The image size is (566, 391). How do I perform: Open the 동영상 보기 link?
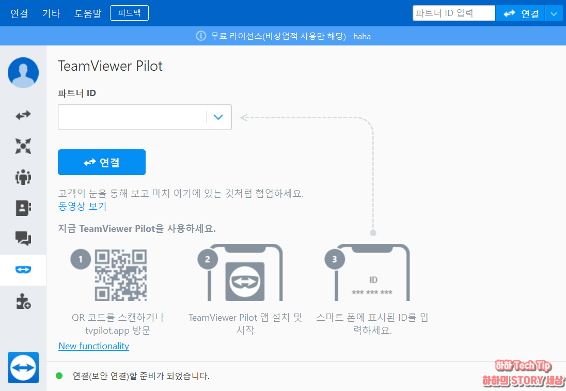[82, 206]
